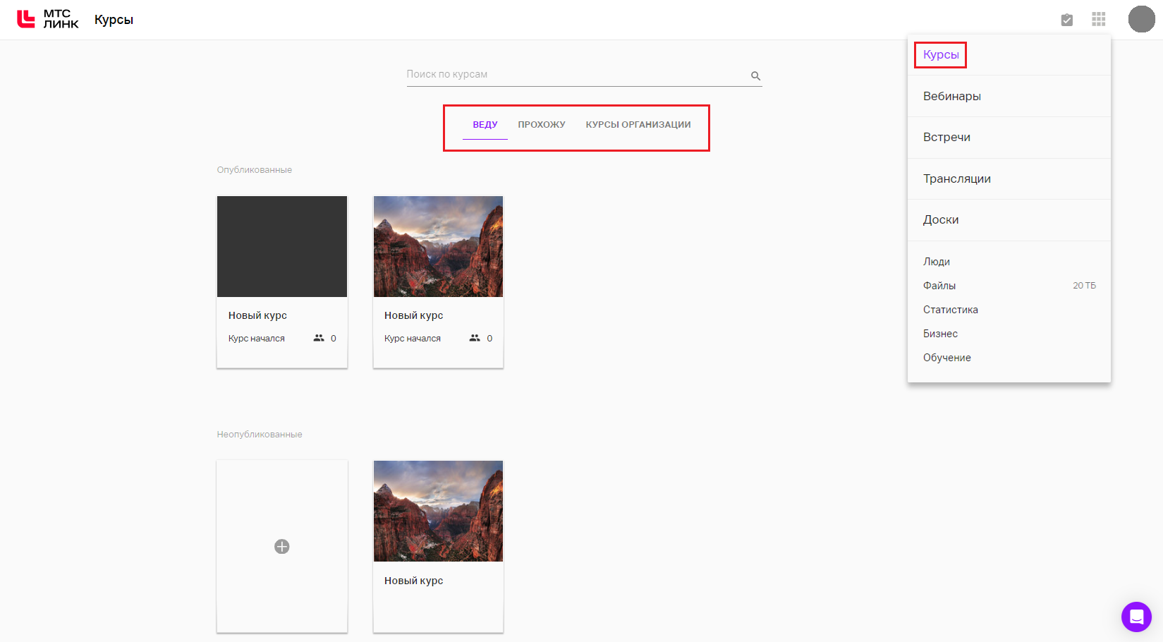Open published course with dark cover thumbnail
Screen dimensions: 1163x642
pos(282,246)
